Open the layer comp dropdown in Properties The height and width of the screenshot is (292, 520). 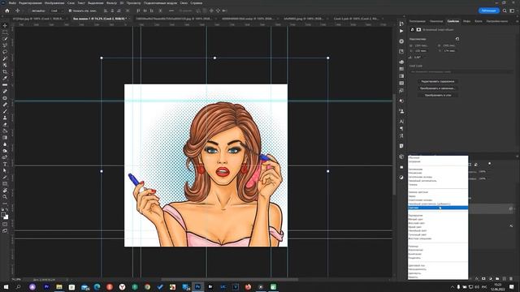pos(461,71)
